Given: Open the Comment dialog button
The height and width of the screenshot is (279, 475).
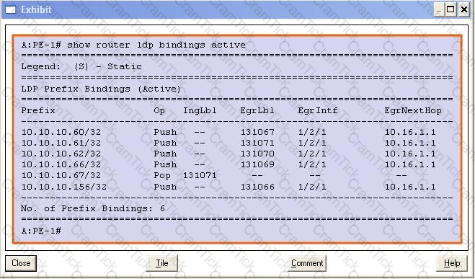Looking at the screenshot, I should pos(307,263).
